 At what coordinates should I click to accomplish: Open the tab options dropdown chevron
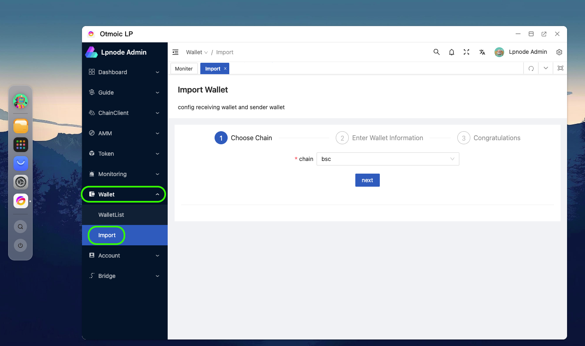click(x=546, y=68)
